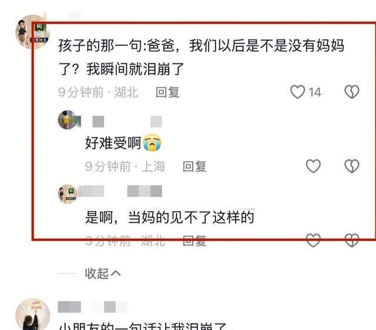Reply to the 上海 comment
Viewport: 376px width, 330px height.
tap(194, 166)
